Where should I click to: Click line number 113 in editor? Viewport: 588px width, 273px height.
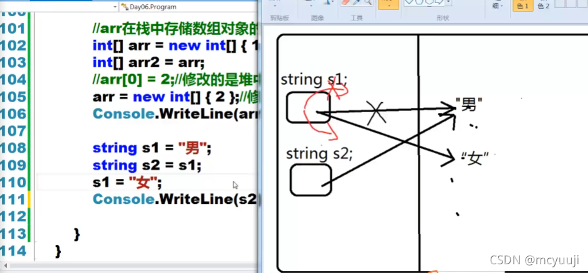point(14,234)
